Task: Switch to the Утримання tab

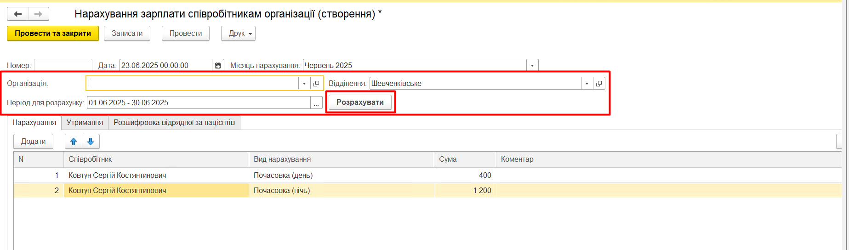Action: 85,123
